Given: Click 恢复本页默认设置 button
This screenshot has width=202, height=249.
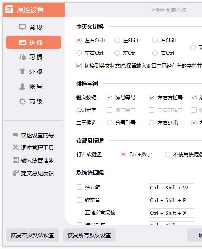Looking at the screenshot, I should click(x=32, y=235).
